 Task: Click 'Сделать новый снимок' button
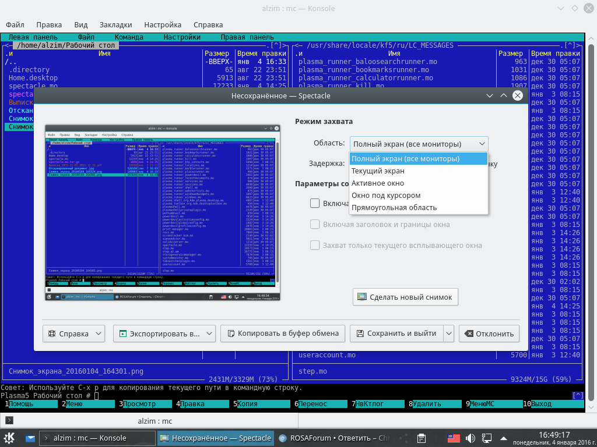405,297
